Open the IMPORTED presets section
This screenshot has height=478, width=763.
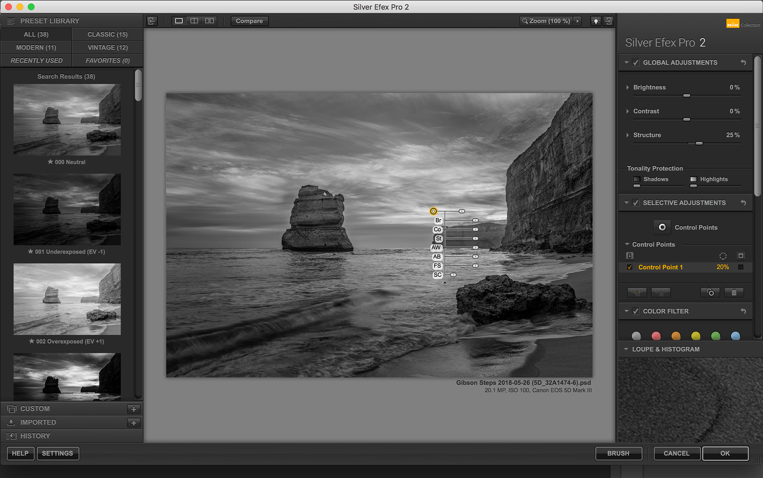[38, 422]
